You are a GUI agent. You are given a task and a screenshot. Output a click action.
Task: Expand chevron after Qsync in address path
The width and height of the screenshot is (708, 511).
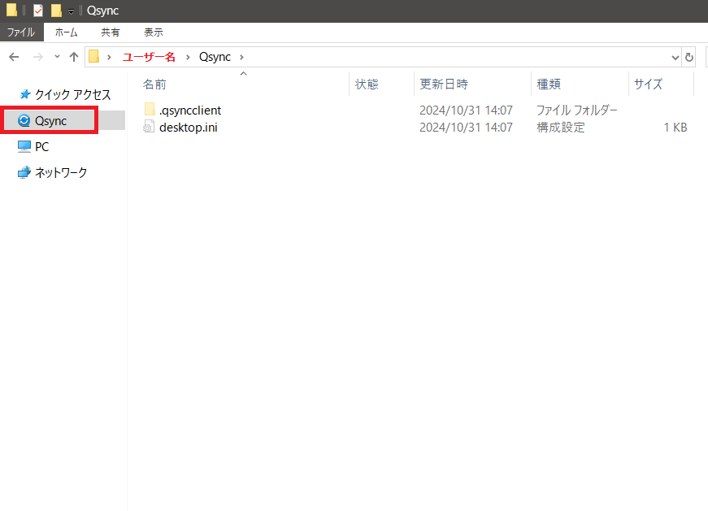[x=241, y=58]
